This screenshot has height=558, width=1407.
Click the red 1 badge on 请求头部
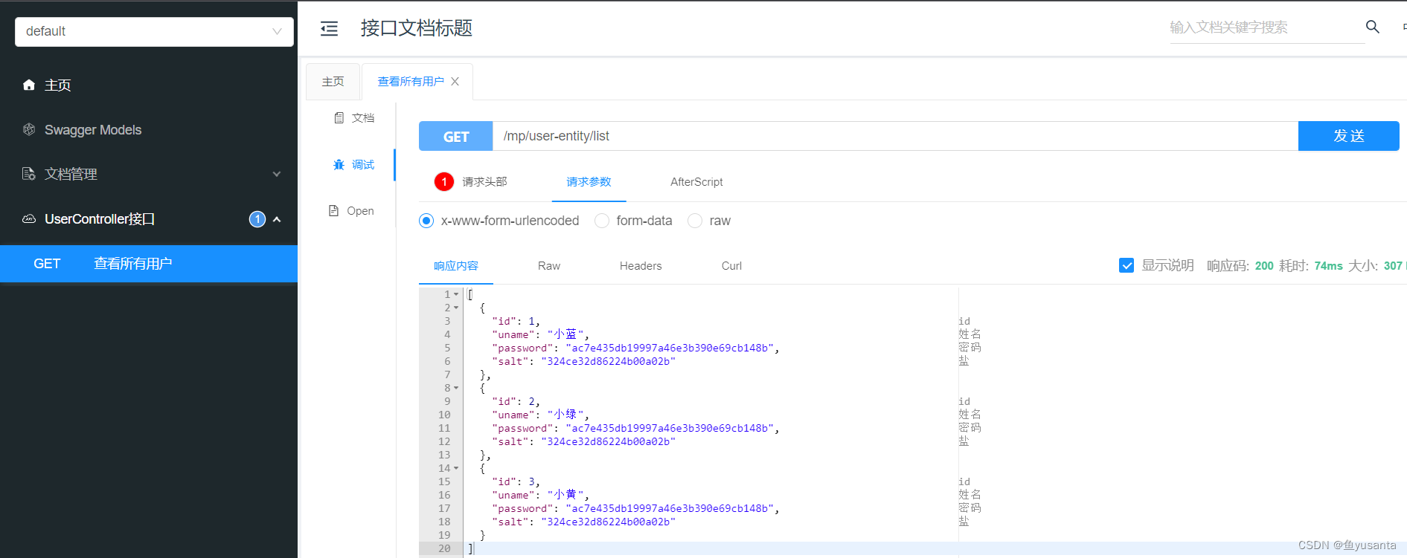click(444, 181)
